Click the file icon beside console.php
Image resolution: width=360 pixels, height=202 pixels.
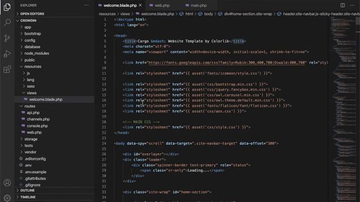click(x=23, y=126)
